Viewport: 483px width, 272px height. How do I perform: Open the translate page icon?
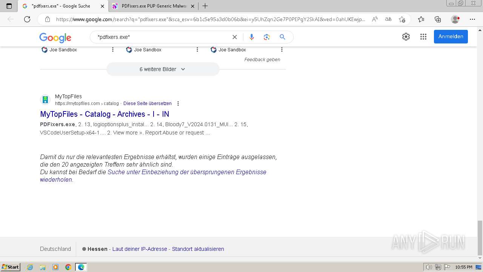coord(388,19)
